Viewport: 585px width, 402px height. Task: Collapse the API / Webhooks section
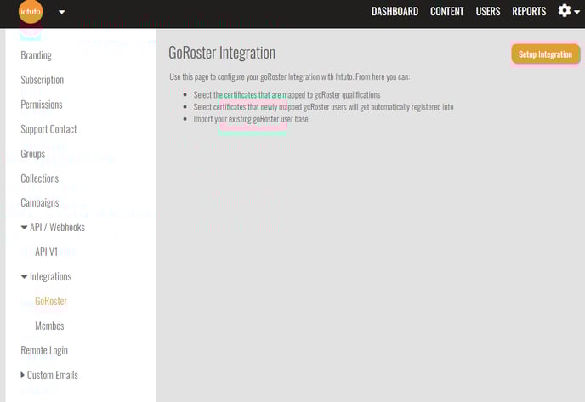(x=53, y=227)
